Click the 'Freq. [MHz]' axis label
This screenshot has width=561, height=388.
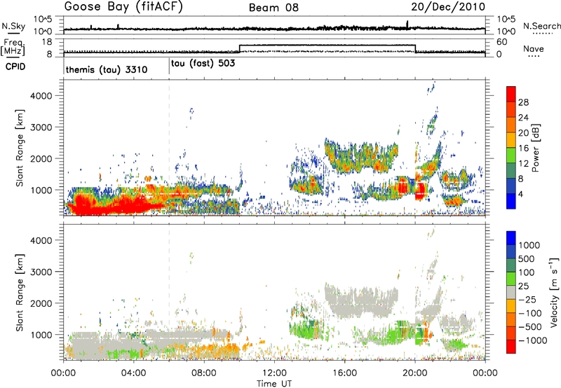(x=13, y=48)
